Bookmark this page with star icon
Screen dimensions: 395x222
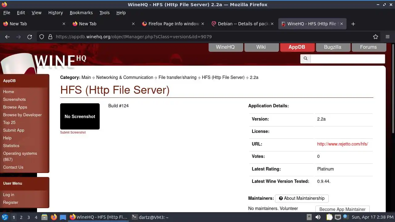(x=376, y=37)
